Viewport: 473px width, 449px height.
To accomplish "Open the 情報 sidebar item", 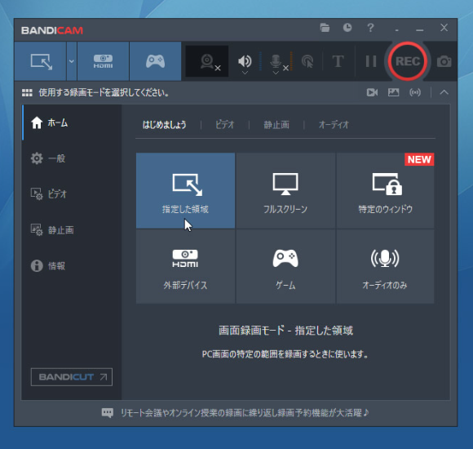I will click(72, 265).
